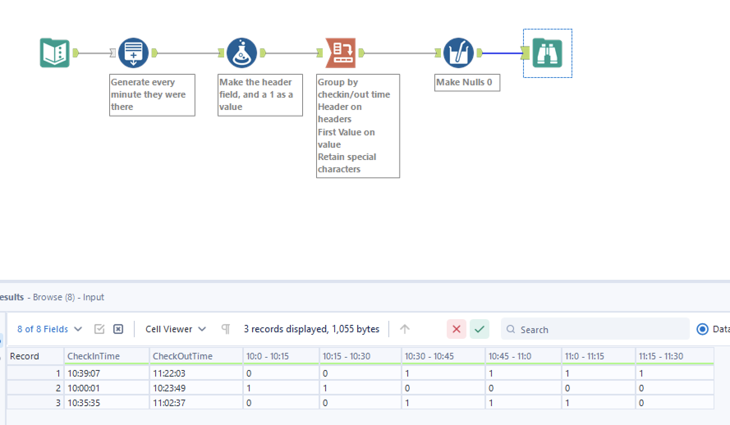730x425 pixels.
Task: Sort by the CheckInTime column header
Action: [x=94, y=356]
